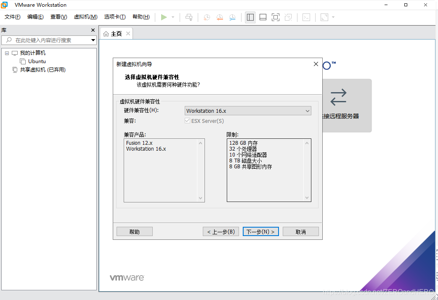Select Fusion 12.x in compatible products
This screenshot has height=300, width=438.
tap(139, 143)
